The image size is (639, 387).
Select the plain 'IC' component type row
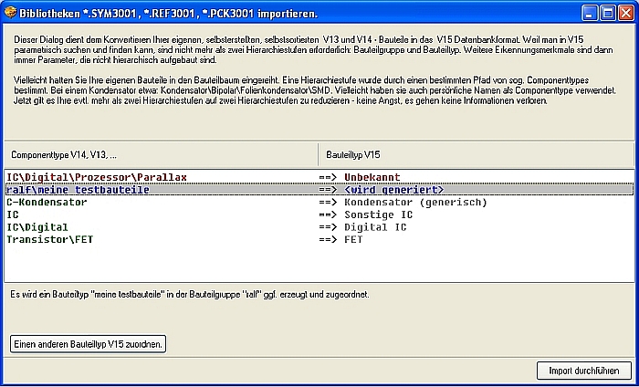coord(14,214)
